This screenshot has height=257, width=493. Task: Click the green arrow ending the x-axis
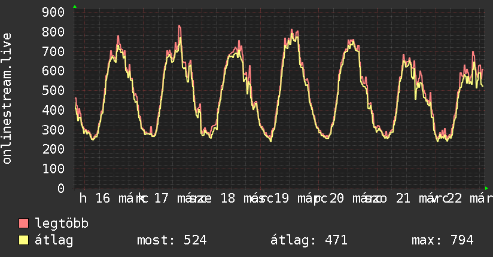(x=486, y=188)
